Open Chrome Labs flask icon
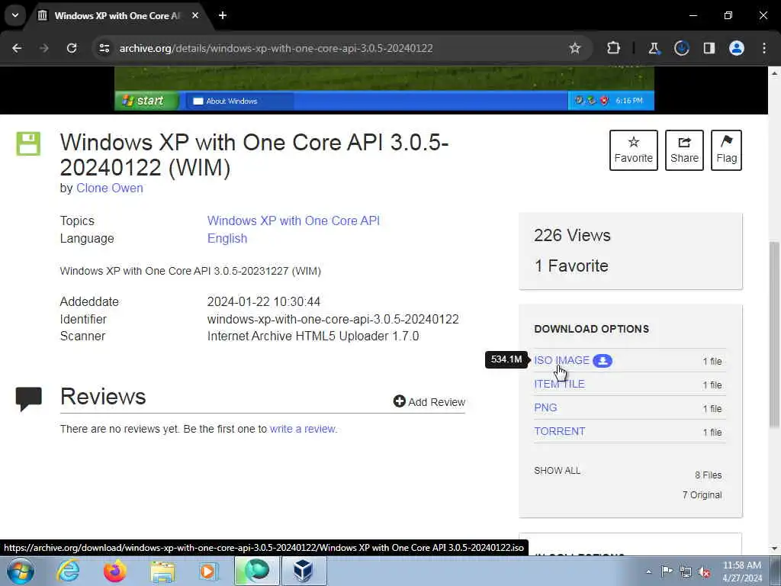This screenshot has height=586, width=781. [x=654, y=48]
